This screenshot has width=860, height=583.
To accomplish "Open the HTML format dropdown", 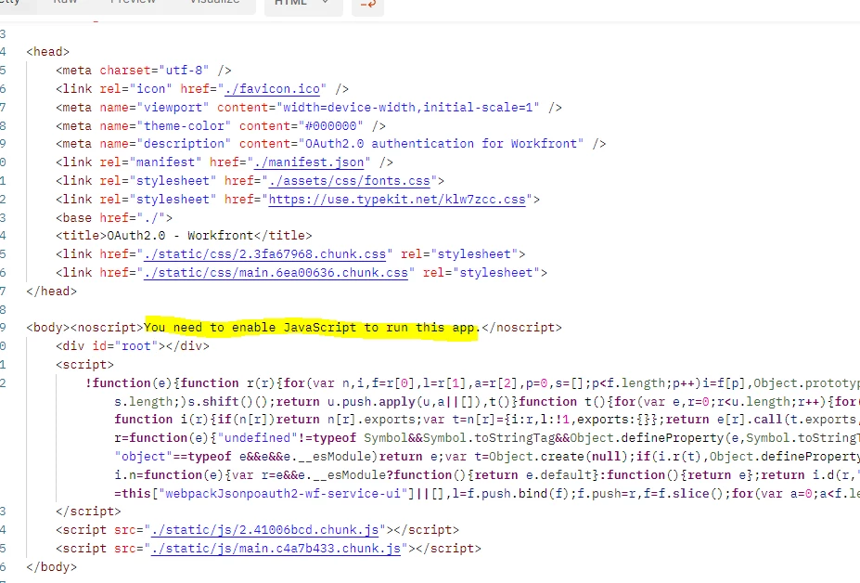I will point(303,5).
